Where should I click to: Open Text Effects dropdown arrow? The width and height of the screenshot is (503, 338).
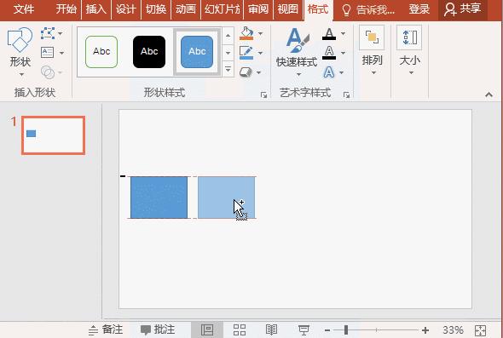tap(341, 72)
